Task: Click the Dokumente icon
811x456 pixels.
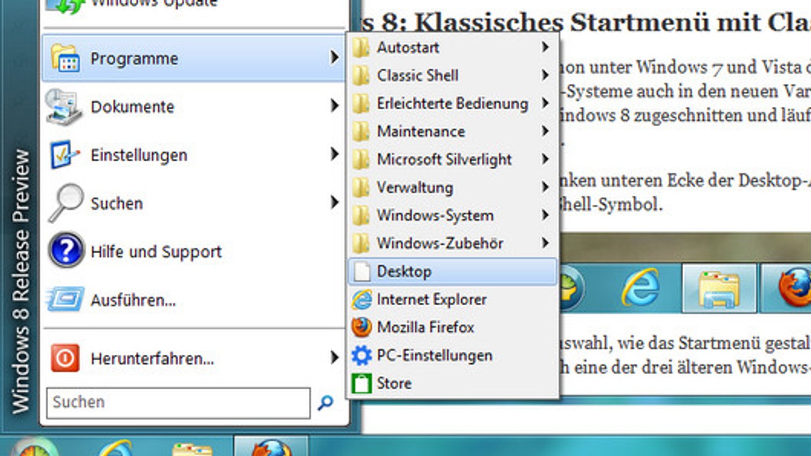Action: pos(63,106)
